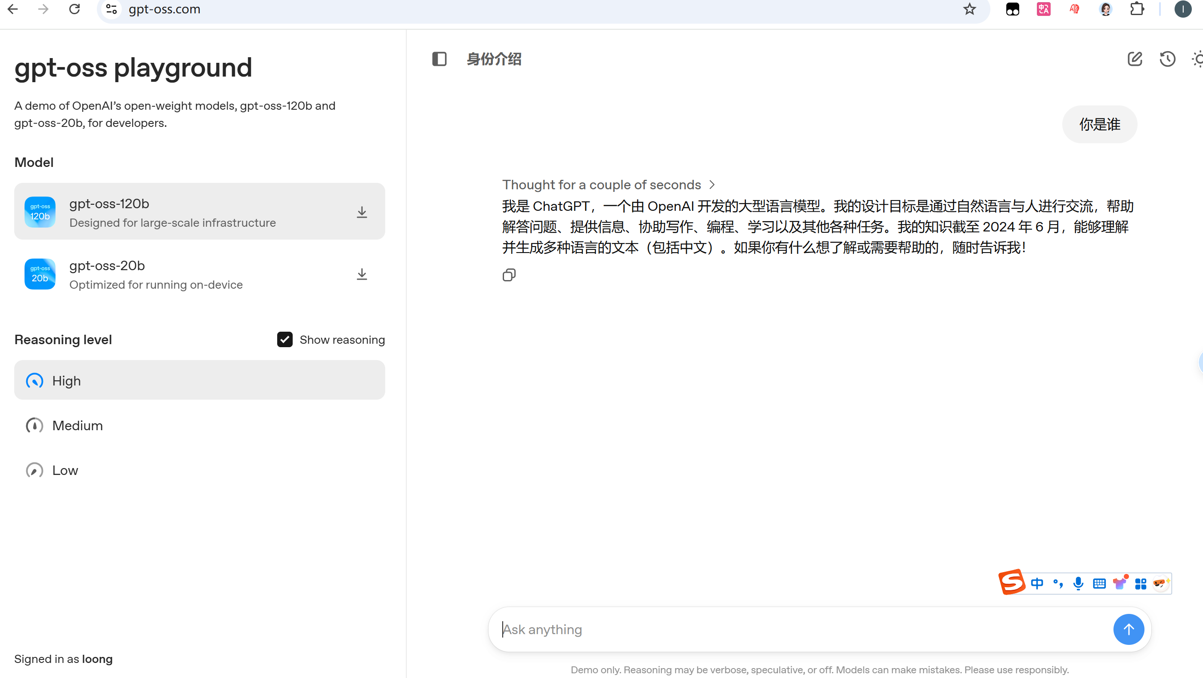
Task: Switch theme with the sun icon
Action: (1198, 59)
